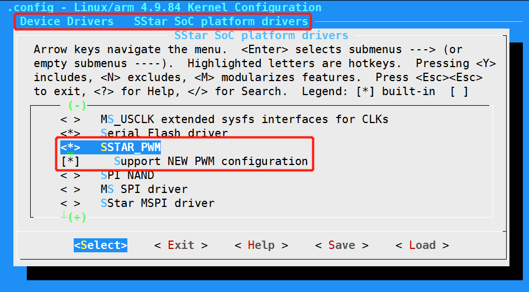Enable the SStar MSPI driver checkbox
Viewport: 529px width, 292px height.
pyautogui.click(x=70, y=204)
